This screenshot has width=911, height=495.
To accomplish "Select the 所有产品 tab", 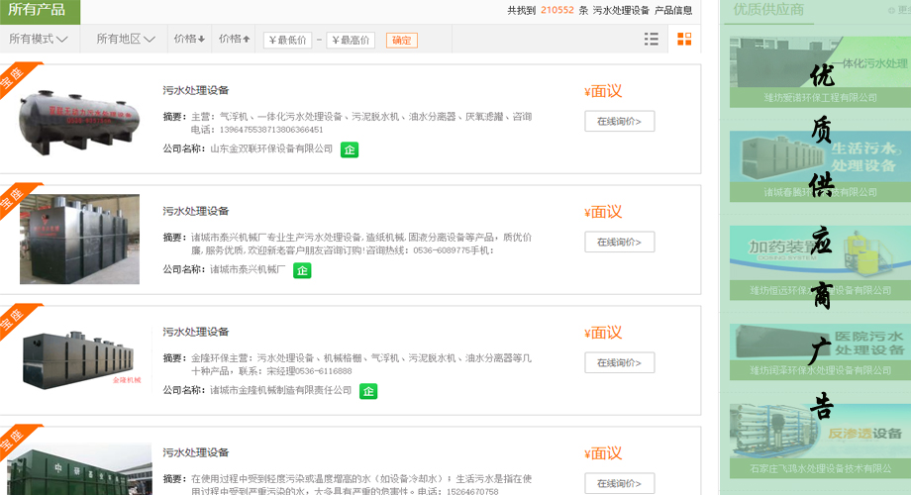I will [x=38, y=10].
